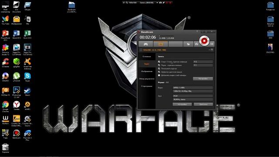Open AIMP3 desktop shortcut
Screen dimensions: 279x157
[x=27, y=106]
